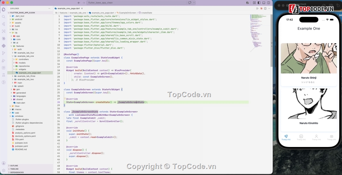
Task: Expand the shared folder
Action: pyautogui.click(x=30, y=100)
